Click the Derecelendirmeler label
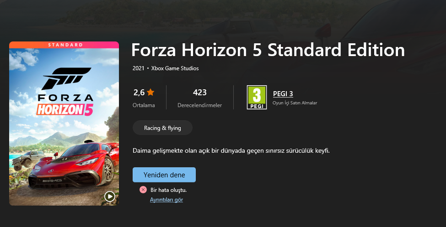Image resolution: width=446 pixels, height=227 pixels. coord(200,105)
